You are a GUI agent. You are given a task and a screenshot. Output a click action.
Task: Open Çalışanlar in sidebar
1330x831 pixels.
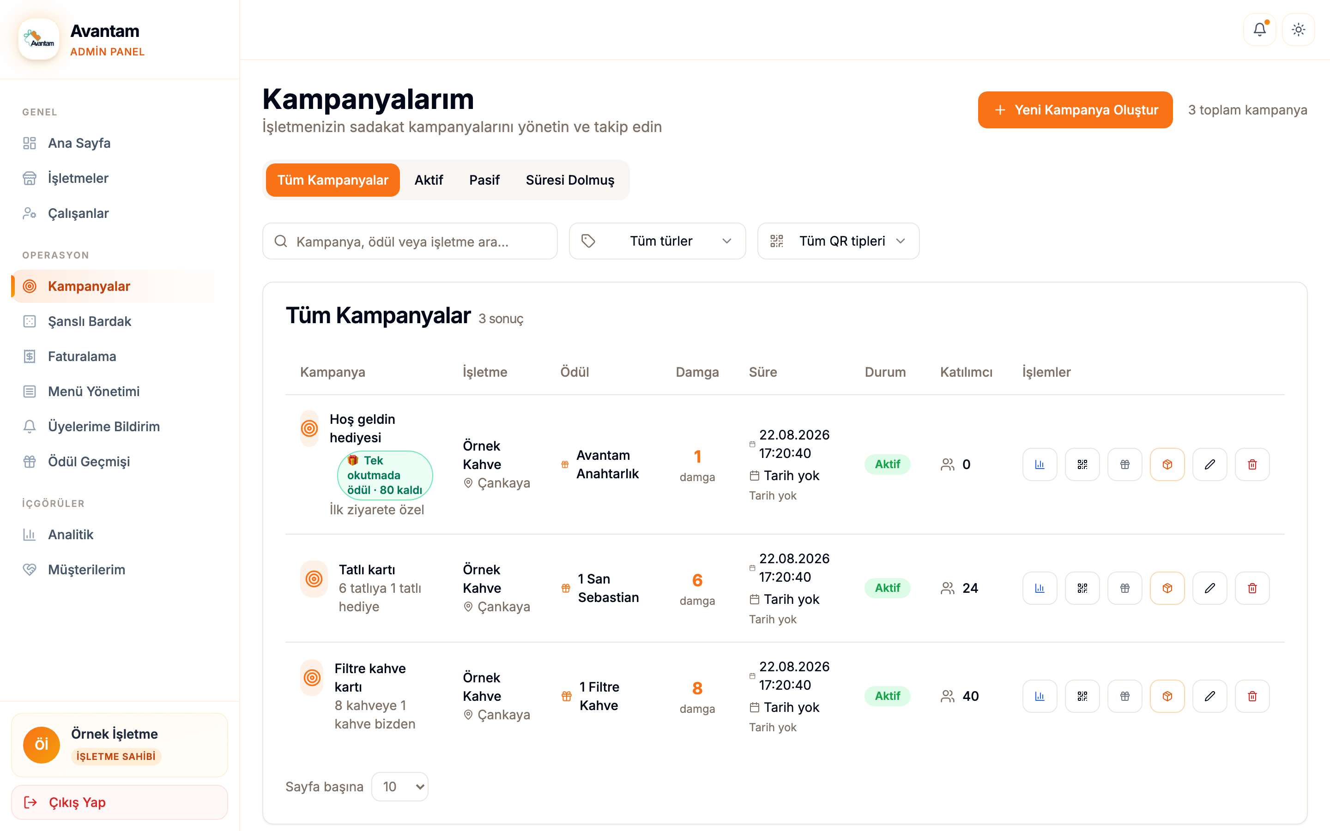pyautogui.click(x=113, y=213)
